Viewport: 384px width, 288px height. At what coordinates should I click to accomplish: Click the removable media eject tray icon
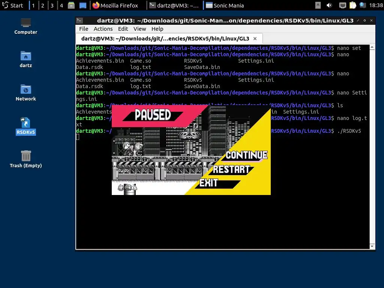tap(318, 5)
